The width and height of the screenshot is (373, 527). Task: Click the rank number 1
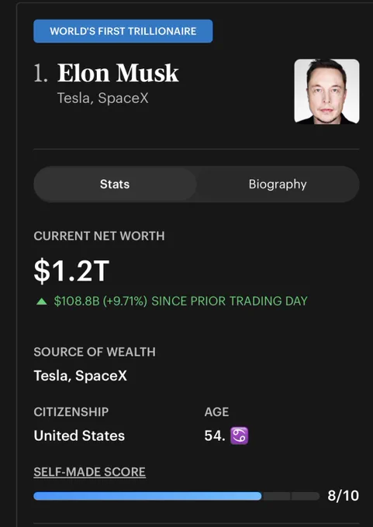tap(40, 74)
